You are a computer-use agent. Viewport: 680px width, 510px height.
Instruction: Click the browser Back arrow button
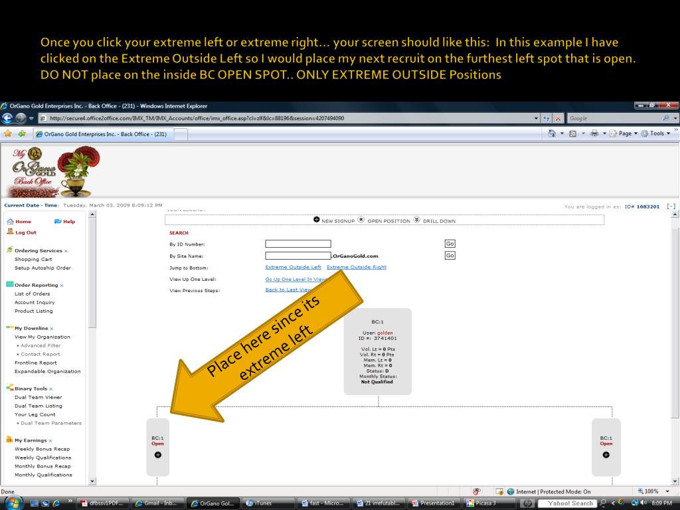tap(7, 118)
